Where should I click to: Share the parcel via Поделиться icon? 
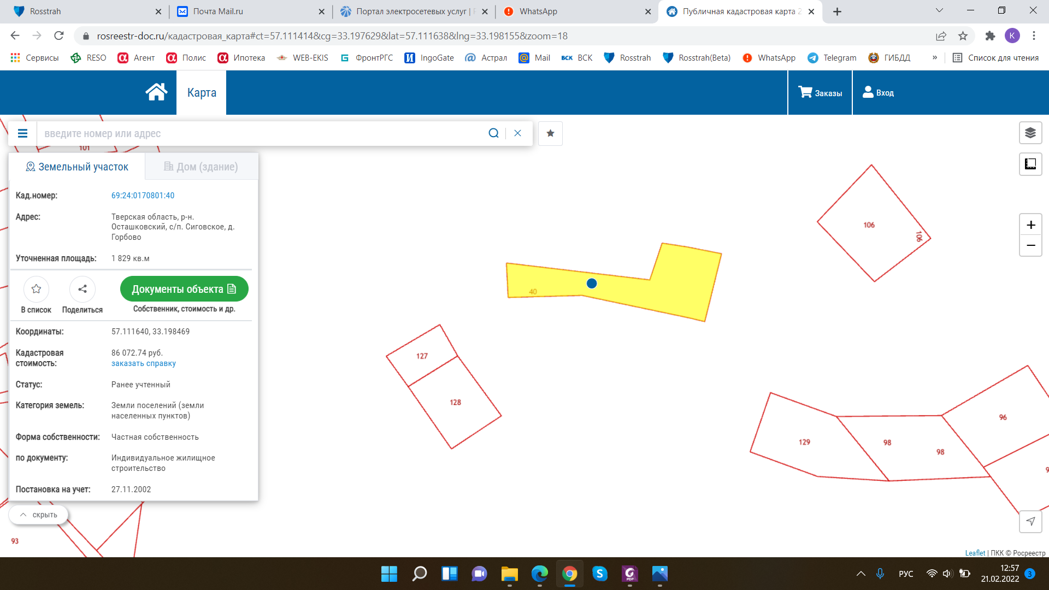(82, 289)
